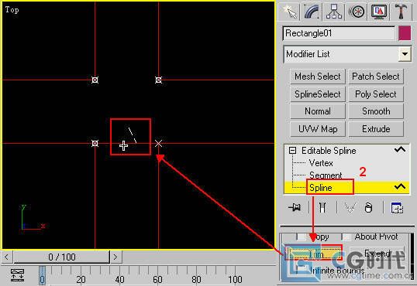The width and height of the screenshot is (417, 286).
Task: Select the top-left spline vertex marker
Action: 95,80
